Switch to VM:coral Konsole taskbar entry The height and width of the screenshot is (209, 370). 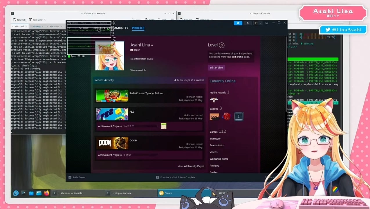pyautogui.click(x=77, y=193)
